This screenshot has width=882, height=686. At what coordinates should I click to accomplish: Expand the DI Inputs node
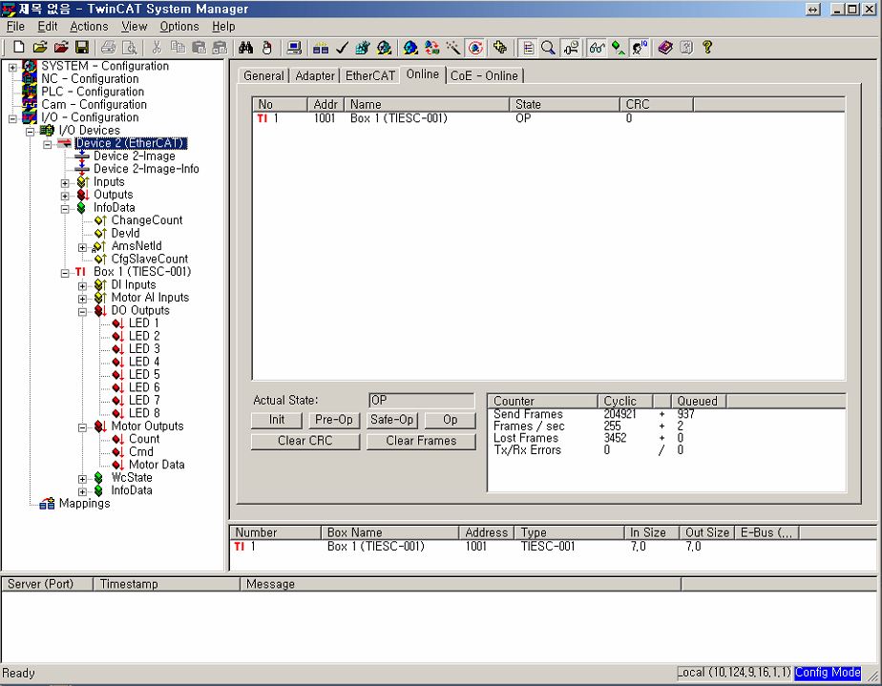(x=83, y=286)
